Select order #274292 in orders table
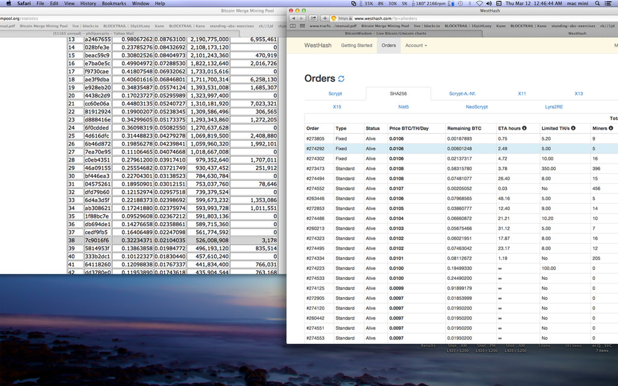Screen dimensions: 618x386 461,148
